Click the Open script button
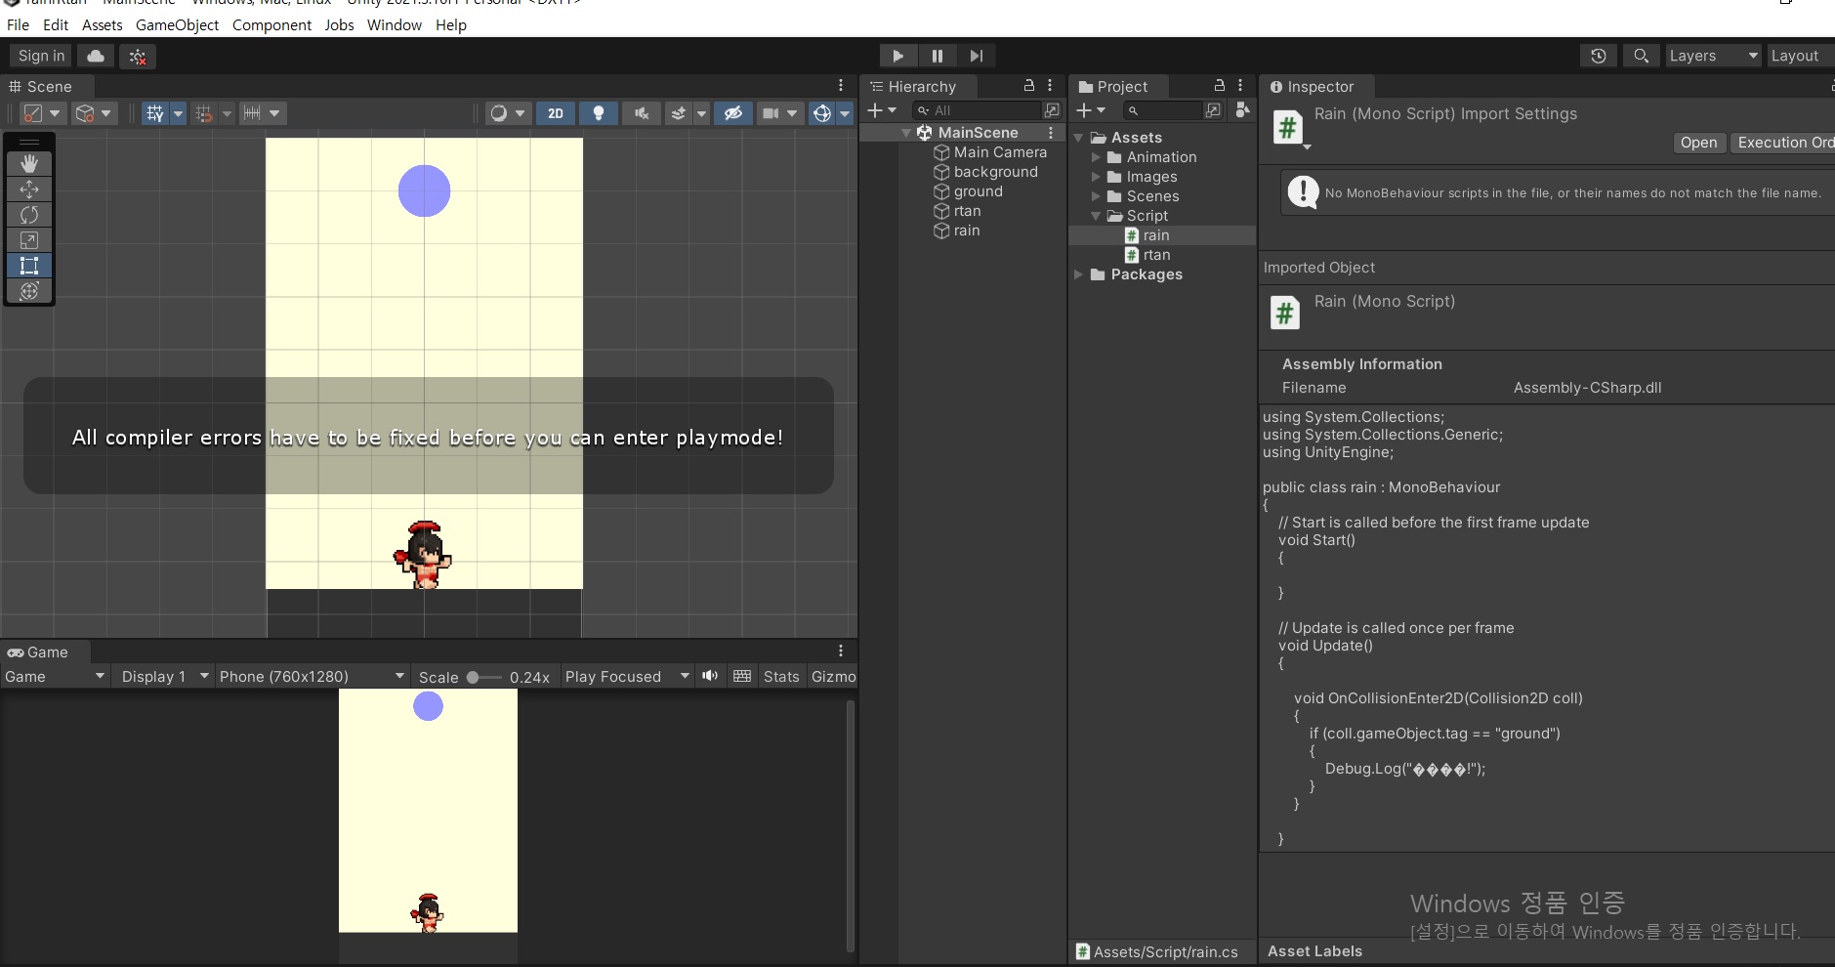This screenshot has width=1835, height=967. tap(1698, 143)
